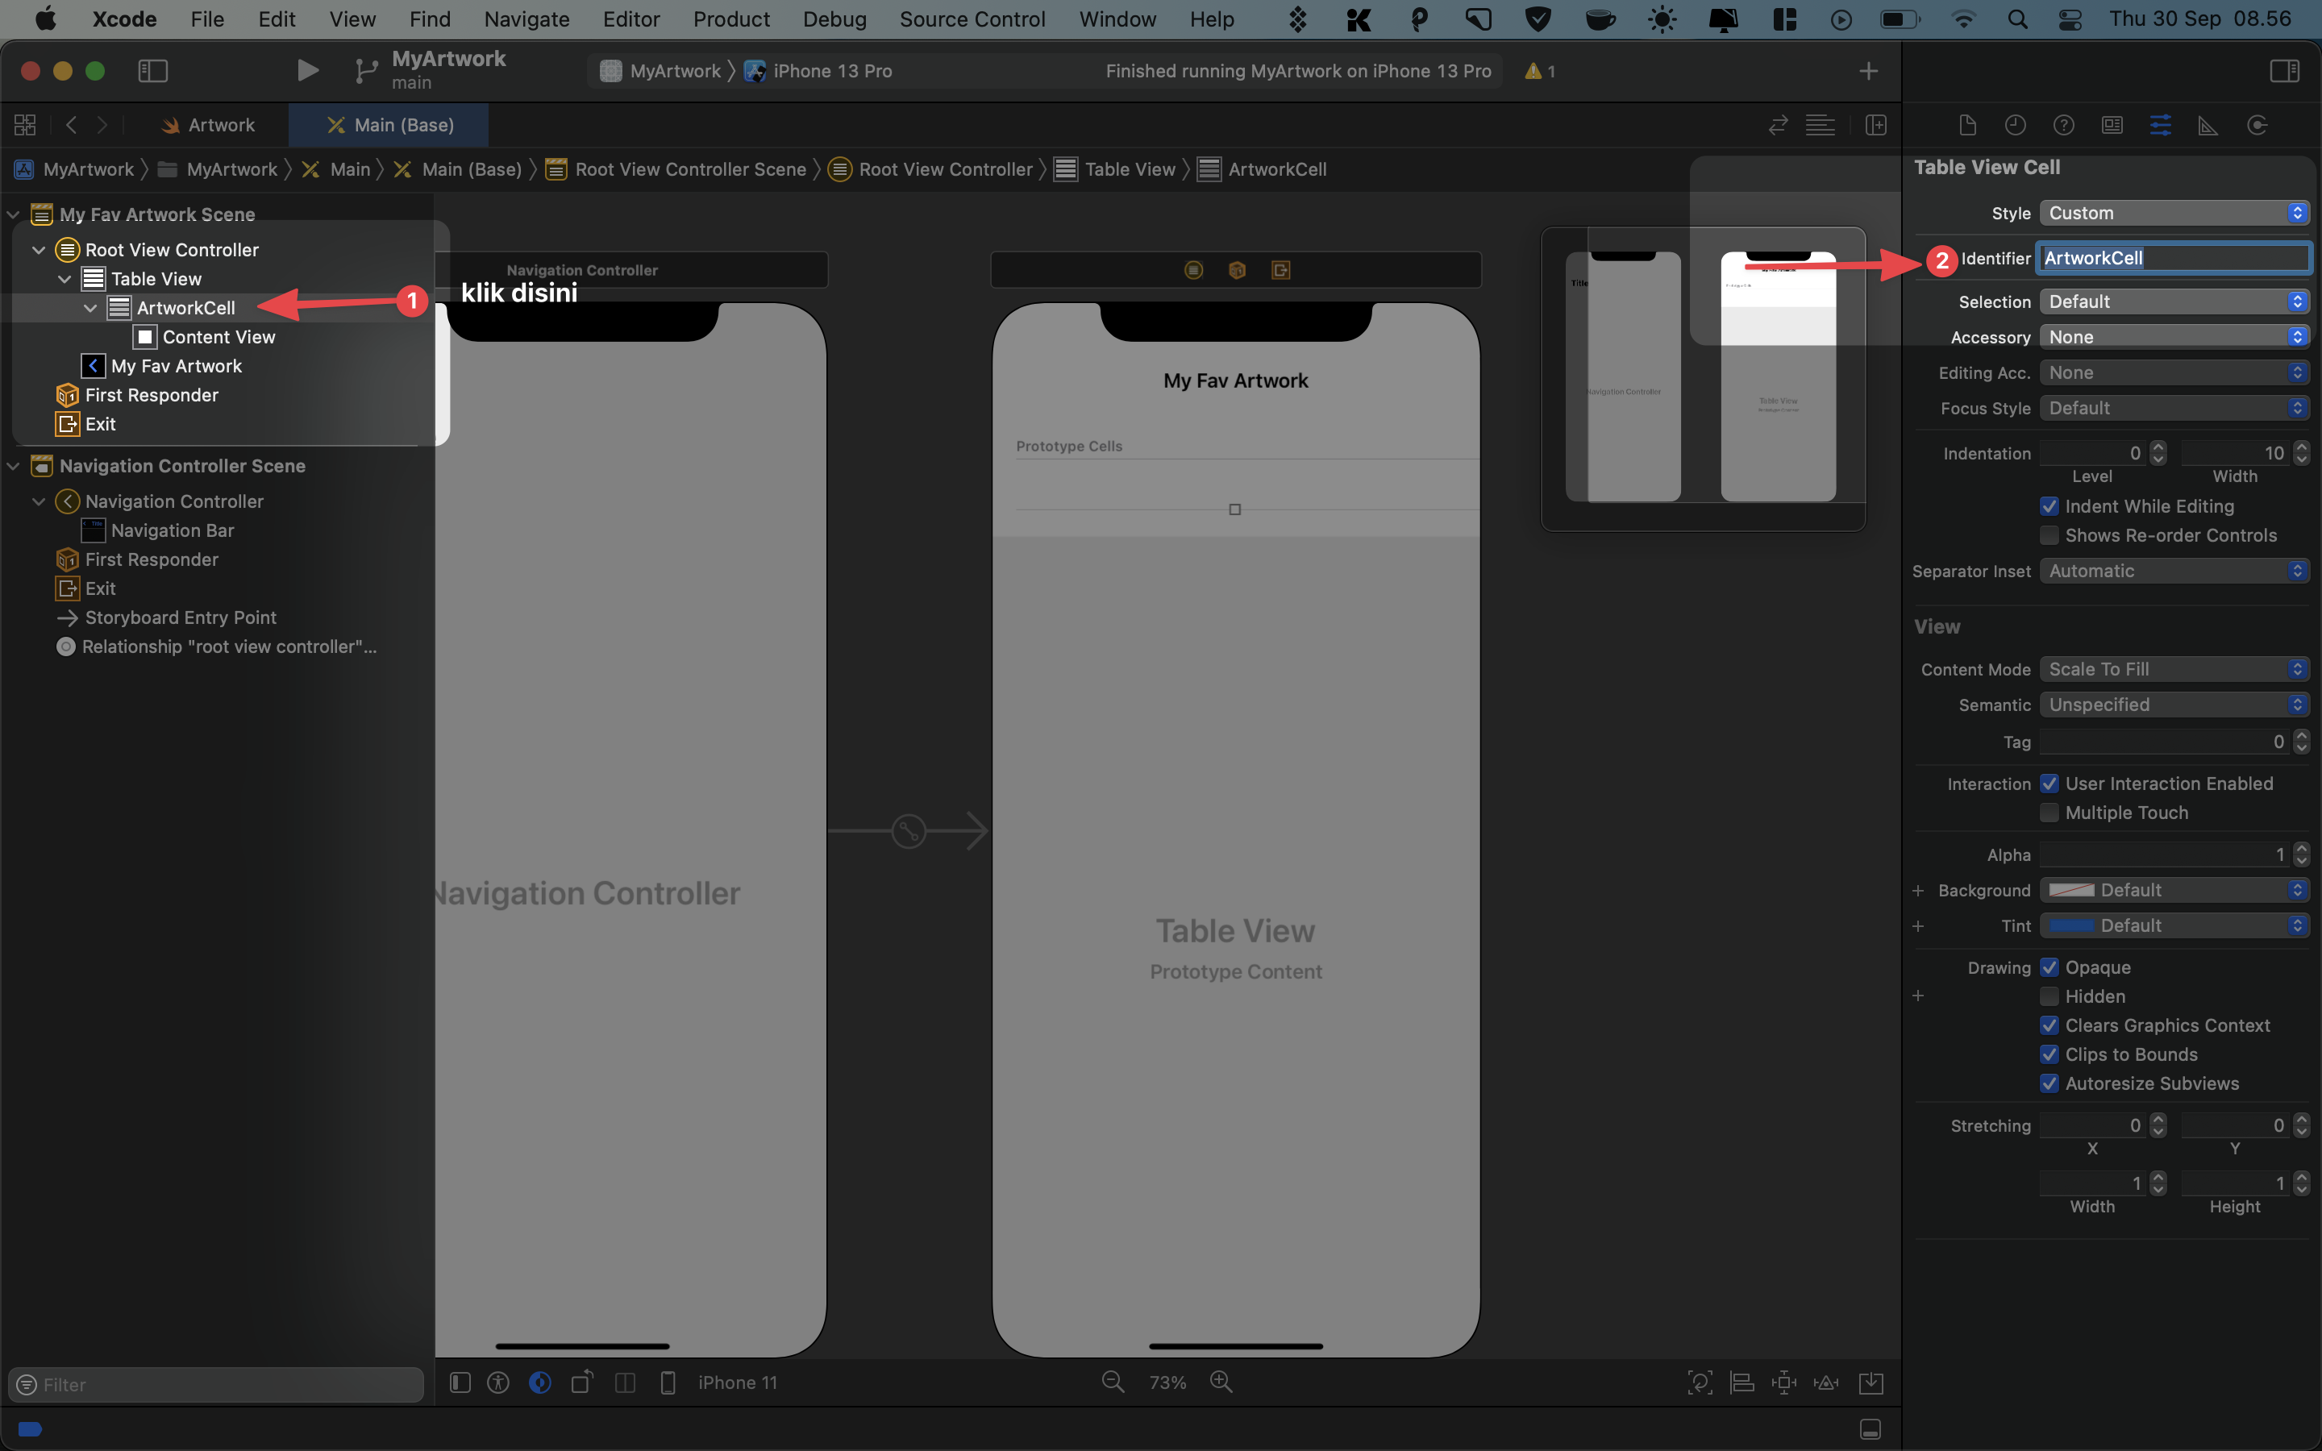Open the Identity inspector icon

click(2112, 125)
